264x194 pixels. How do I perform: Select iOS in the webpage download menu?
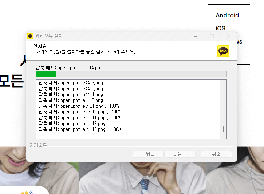[220, 28]
